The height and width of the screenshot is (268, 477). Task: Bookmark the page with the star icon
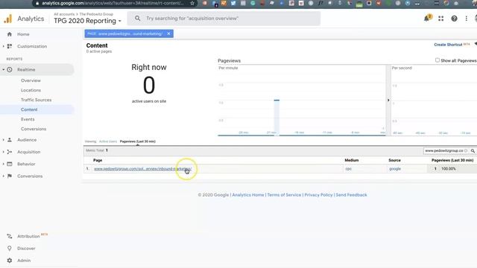(192, 3)
